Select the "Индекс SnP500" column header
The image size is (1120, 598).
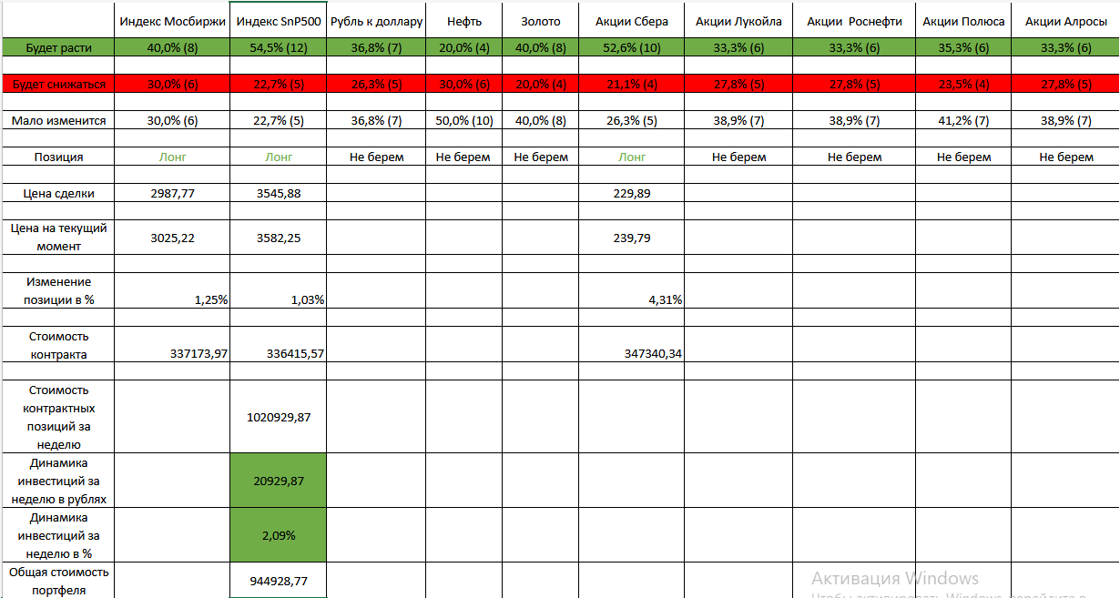[x=278, y=21]
